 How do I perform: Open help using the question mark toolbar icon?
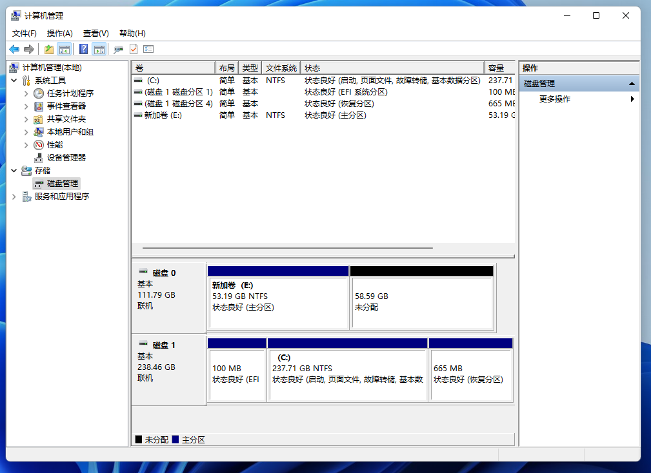click(x=83, y=49)
